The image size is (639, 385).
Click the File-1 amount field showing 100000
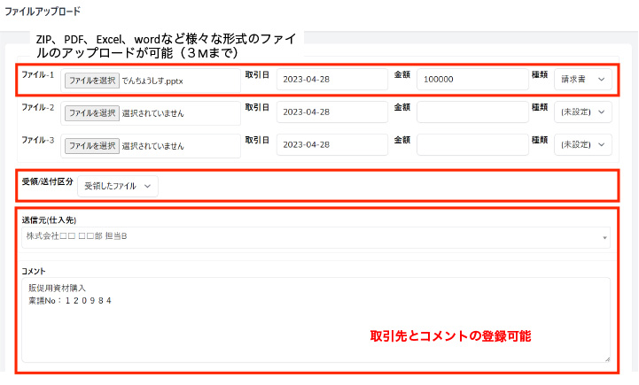[x=471, y=80]
